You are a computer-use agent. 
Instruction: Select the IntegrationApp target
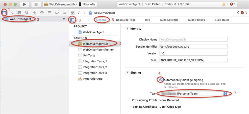[92, 79]
